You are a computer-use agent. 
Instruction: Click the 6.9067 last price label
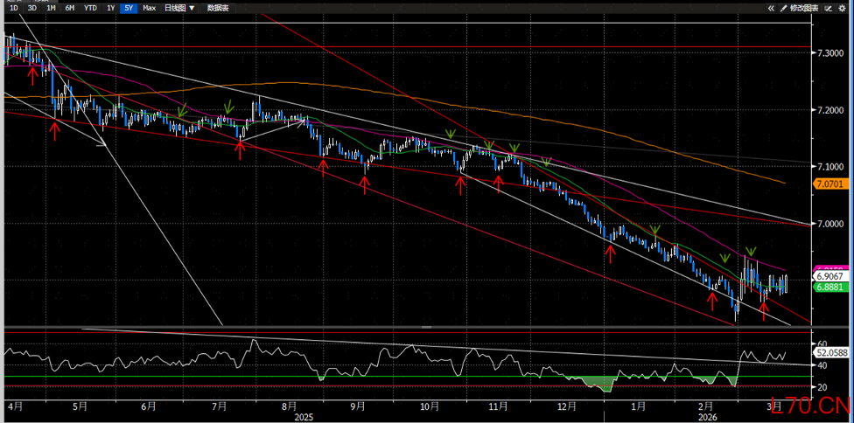828,275
